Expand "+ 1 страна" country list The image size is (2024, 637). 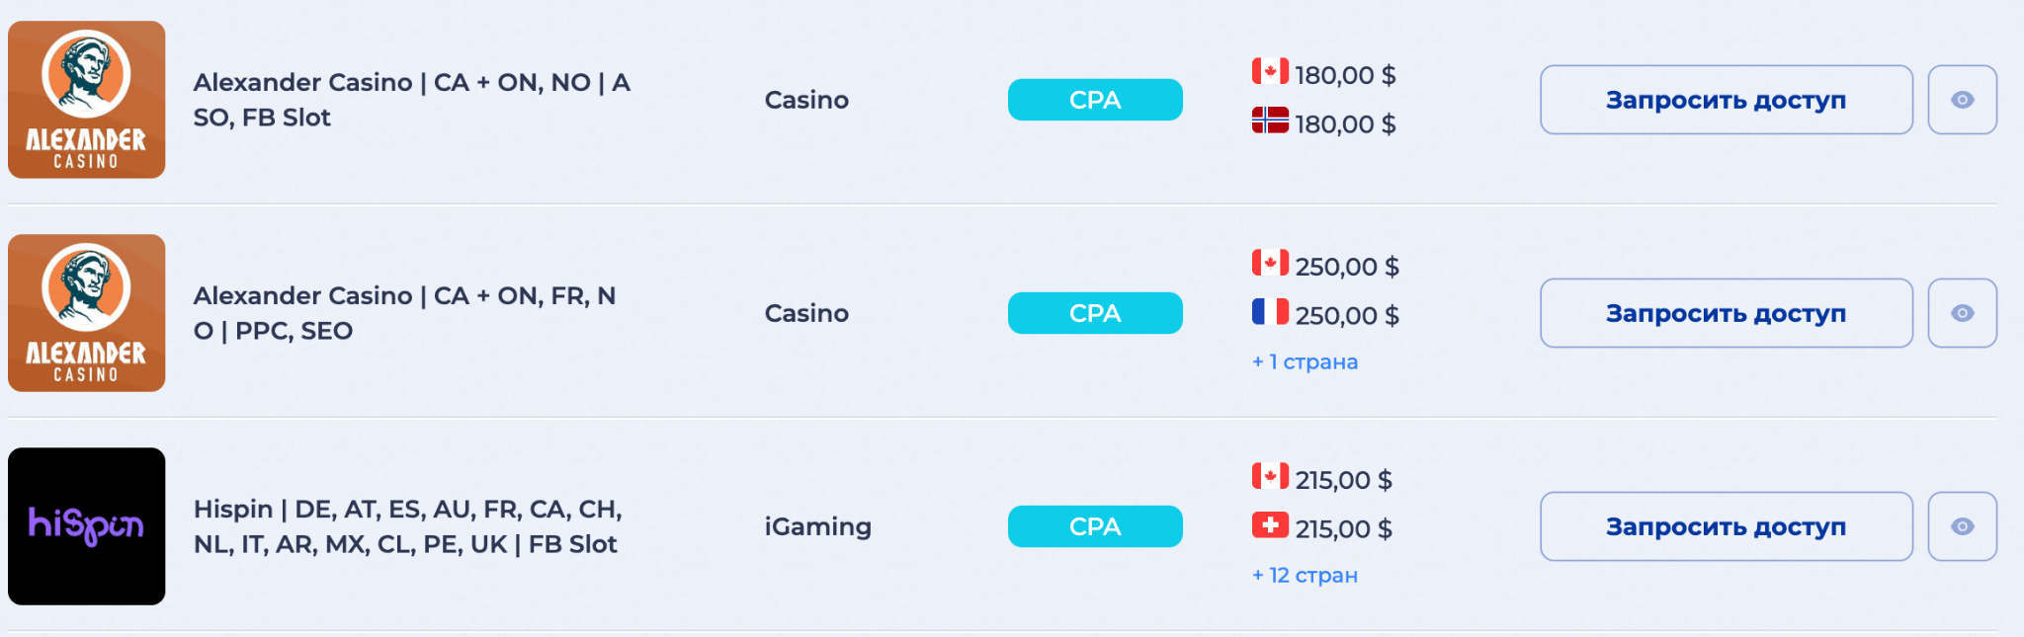coord(1305,362)
